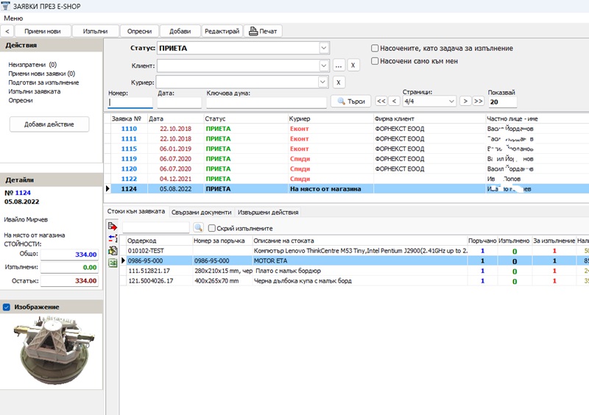Switch to Стоки към заявката tab

[x=136, y=211]
